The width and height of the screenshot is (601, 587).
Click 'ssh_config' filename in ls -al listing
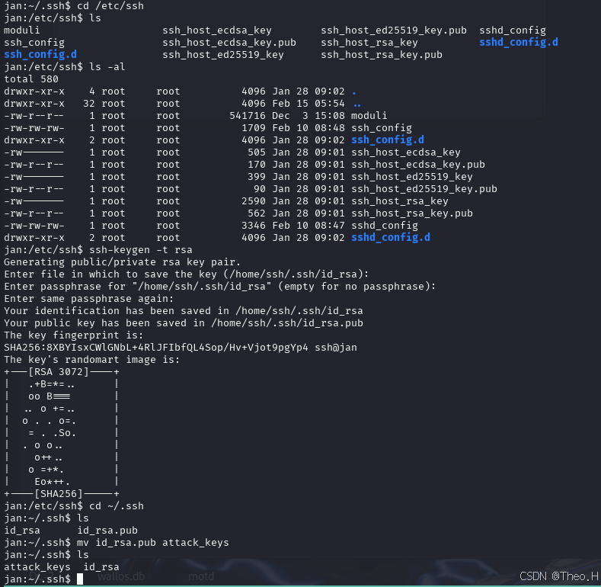[x=382, y=128]
